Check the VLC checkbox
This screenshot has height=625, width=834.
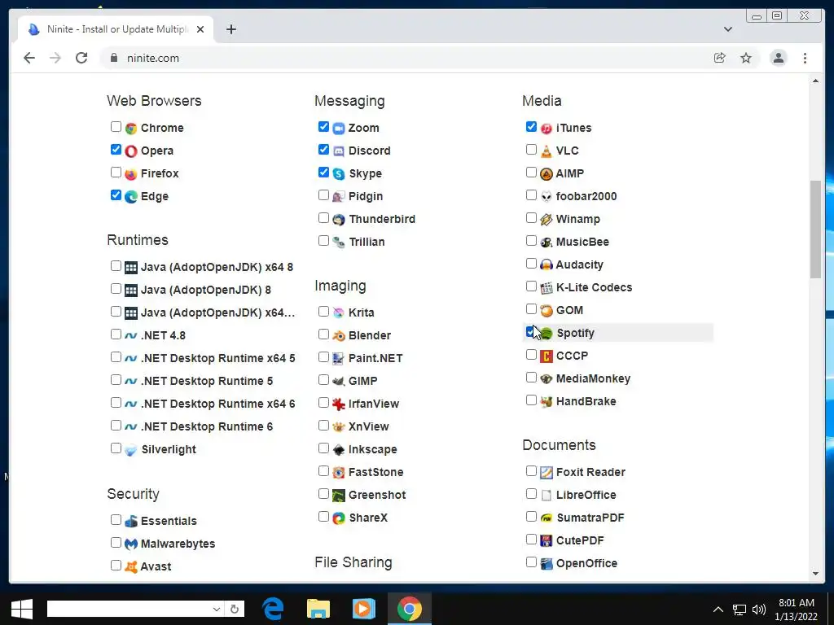pyautogui.click(x=531, y=150)
